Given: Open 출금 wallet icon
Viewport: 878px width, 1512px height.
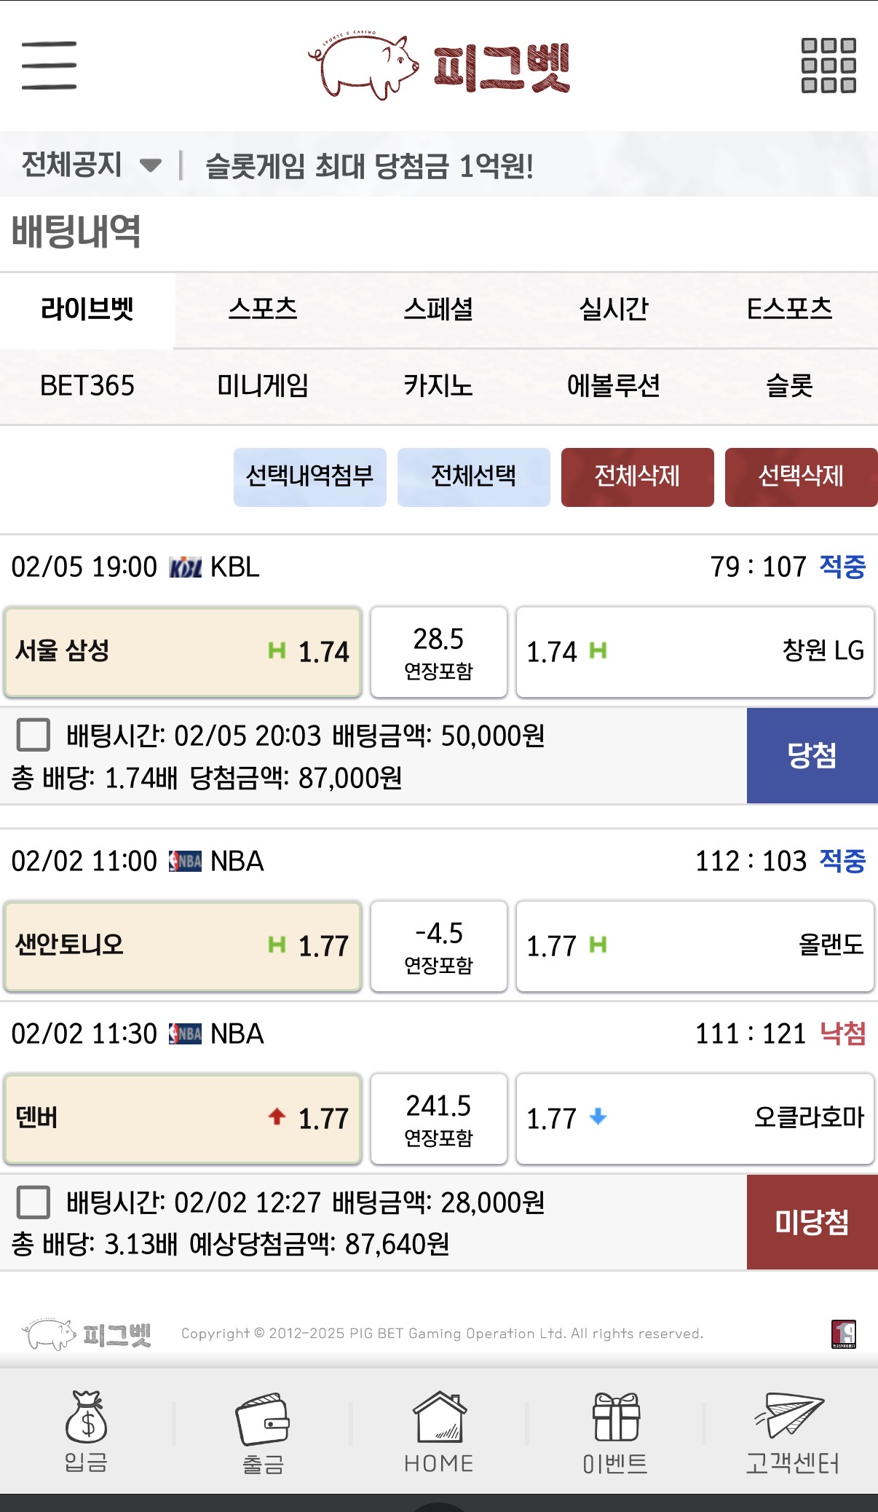Looking at the screenshot, I should point(262,1419).
